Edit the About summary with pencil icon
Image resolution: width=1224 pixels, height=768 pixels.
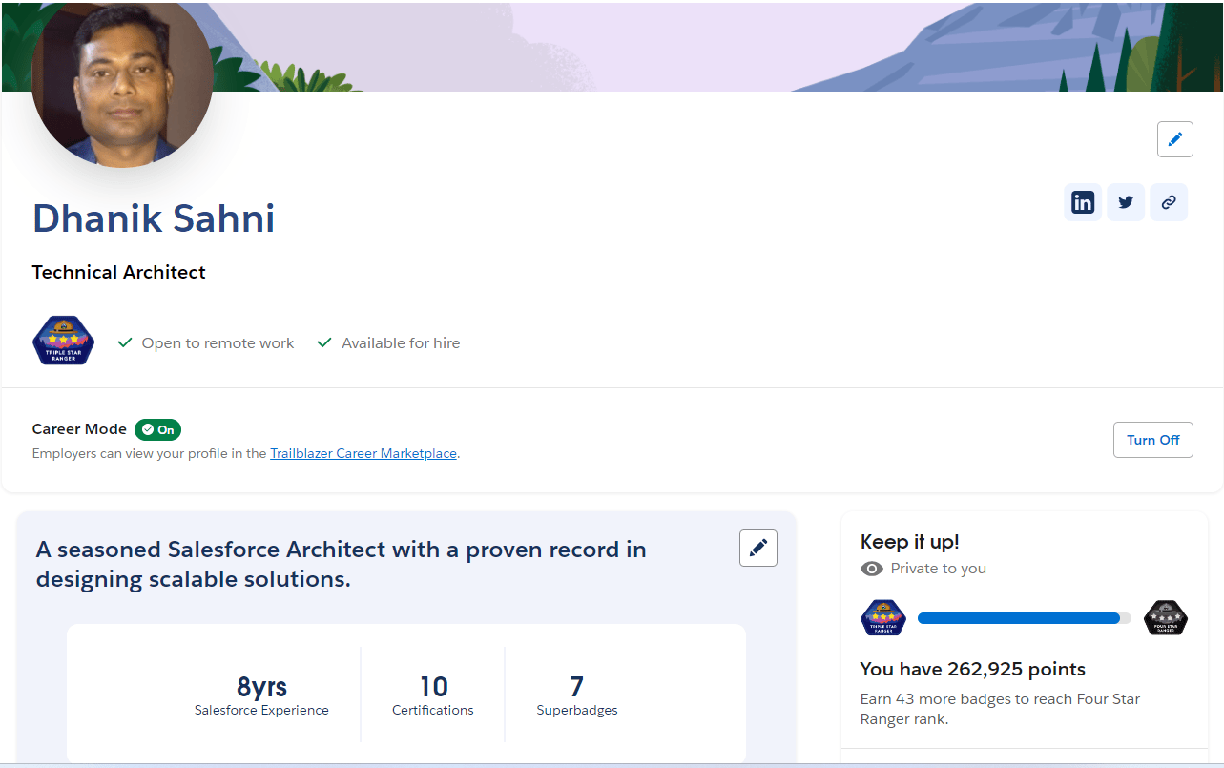pos(758,548)
